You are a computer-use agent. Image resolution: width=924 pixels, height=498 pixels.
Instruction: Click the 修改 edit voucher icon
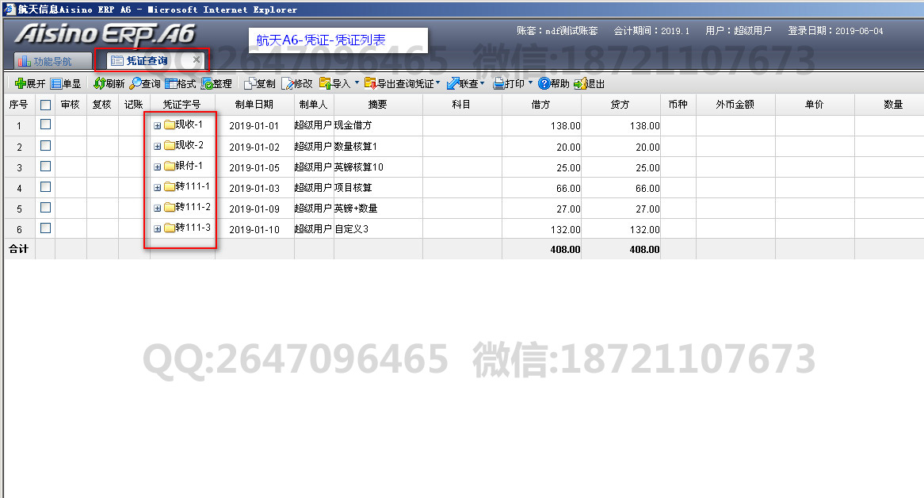click(287, 83)
